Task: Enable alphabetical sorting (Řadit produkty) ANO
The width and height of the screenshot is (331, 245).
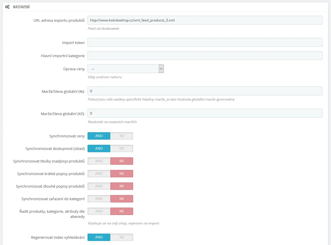Action: pyautogui.click(x=99, y=211)
